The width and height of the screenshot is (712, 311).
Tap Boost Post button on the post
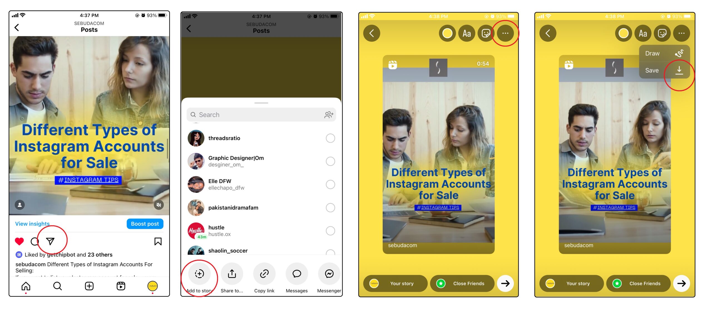[145, 223]
